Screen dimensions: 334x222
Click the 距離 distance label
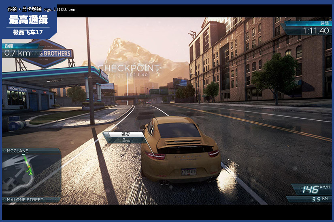tap(9, 46)
